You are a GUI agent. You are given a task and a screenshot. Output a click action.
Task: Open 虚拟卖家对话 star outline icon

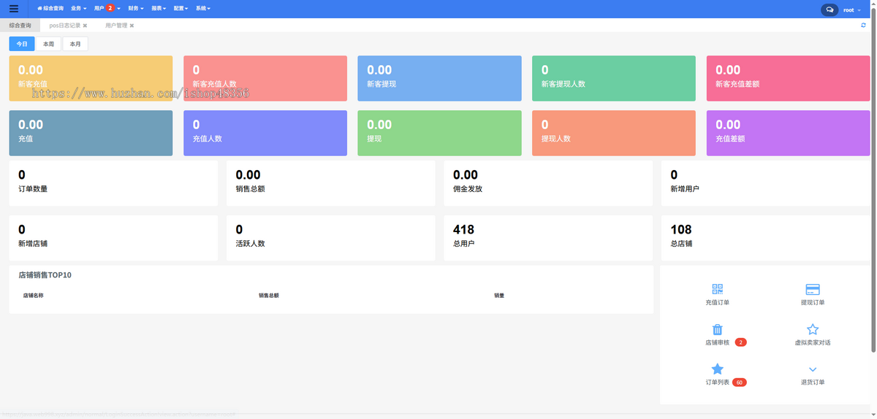tap(813, 330)
